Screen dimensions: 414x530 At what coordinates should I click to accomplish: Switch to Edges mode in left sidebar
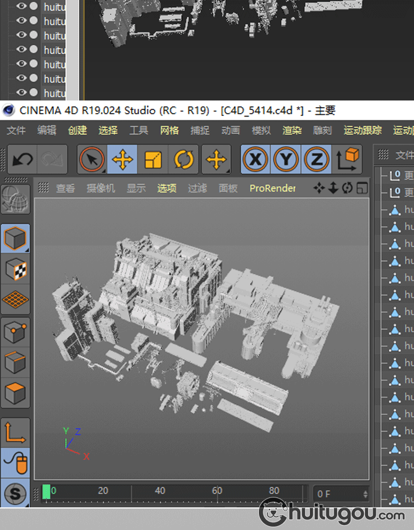pos(15,363)
